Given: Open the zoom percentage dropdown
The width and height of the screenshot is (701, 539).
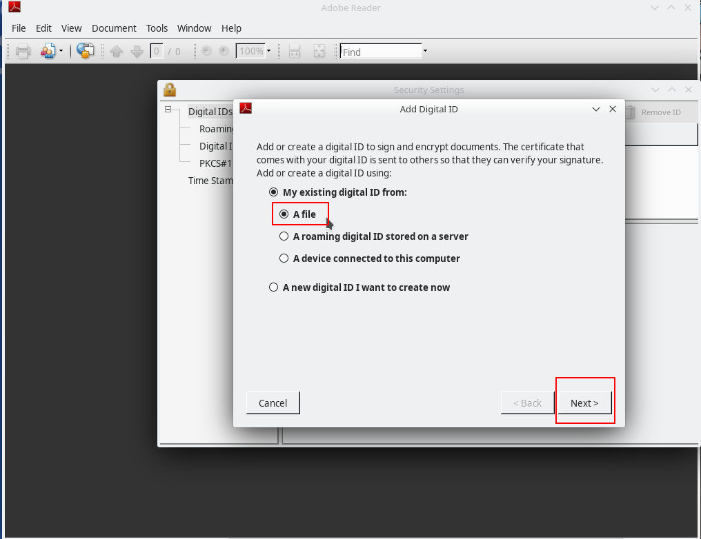Looking at the screenshot, I should 268,51.
